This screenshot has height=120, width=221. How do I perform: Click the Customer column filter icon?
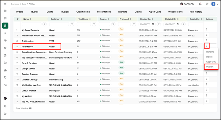tap(72, 24)
